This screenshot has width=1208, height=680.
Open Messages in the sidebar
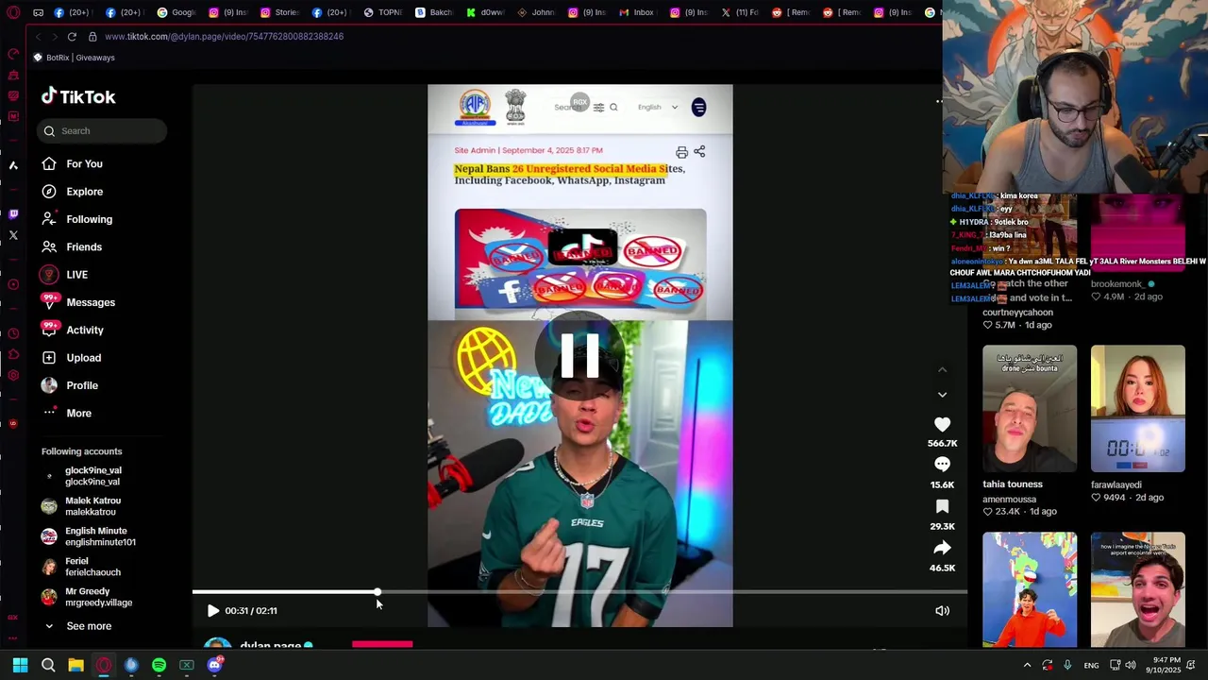coord(77,302)
